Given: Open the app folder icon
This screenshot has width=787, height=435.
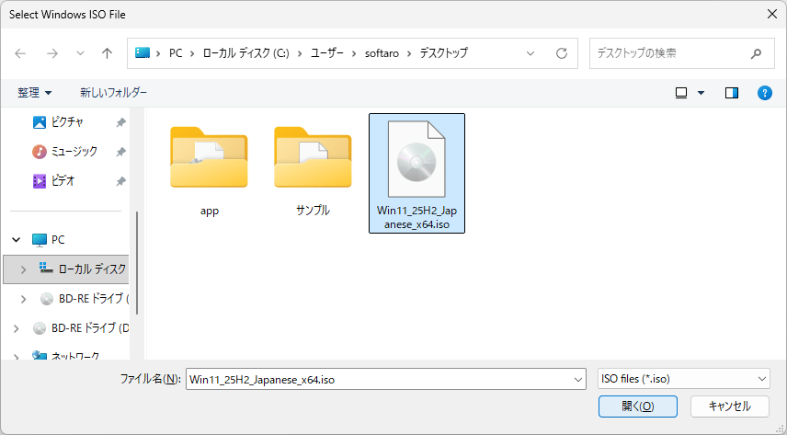Looking at the screenshot, I should click(209, 158).
